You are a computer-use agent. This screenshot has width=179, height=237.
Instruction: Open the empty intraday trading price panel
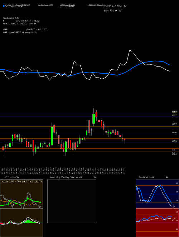tap(72, 201)
